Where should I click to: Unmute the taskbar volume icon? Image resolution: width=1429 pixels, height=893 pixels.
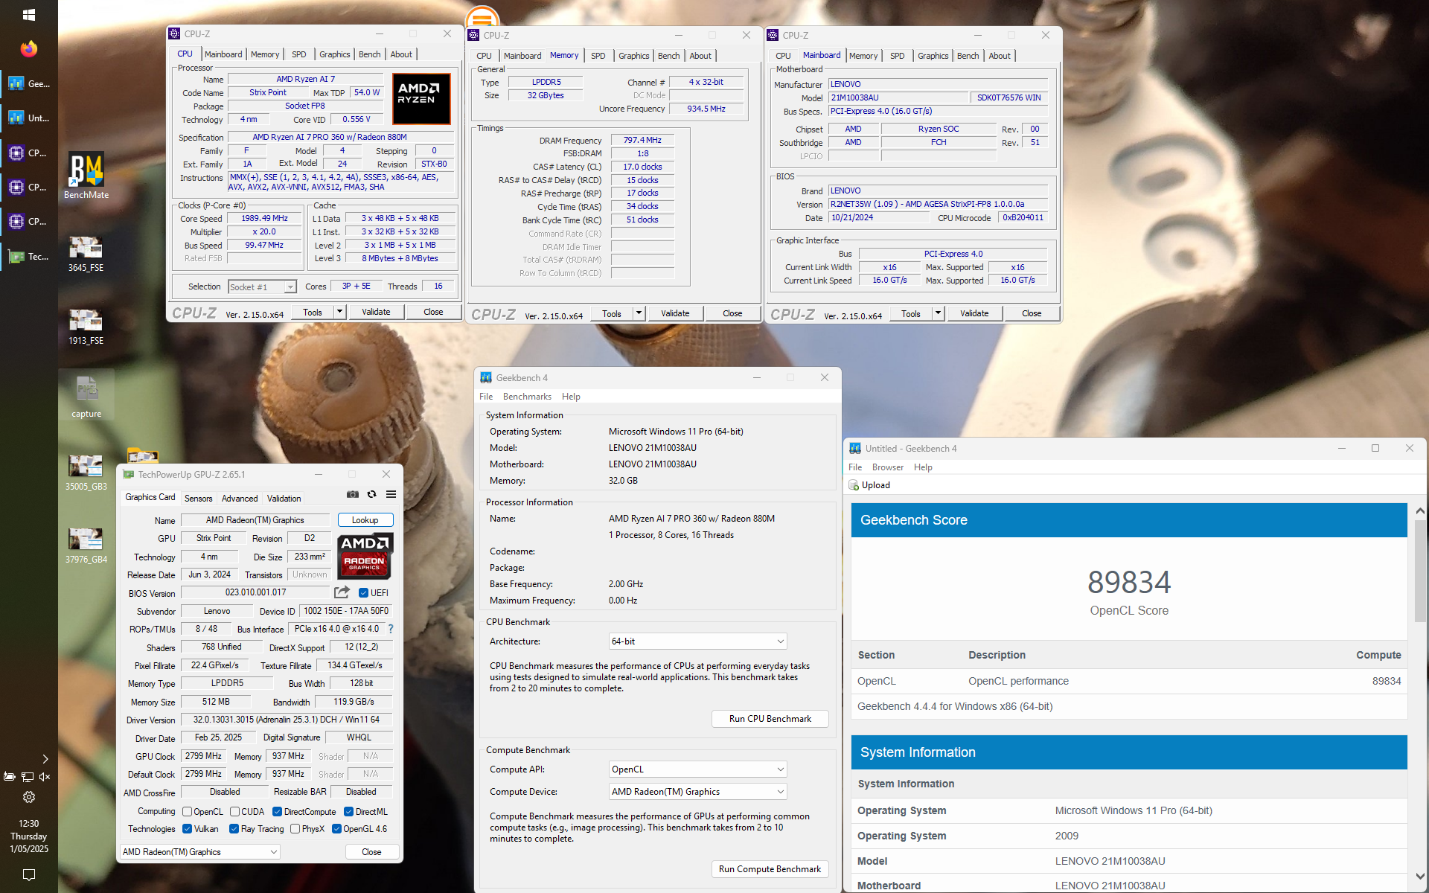click(45, 777)
